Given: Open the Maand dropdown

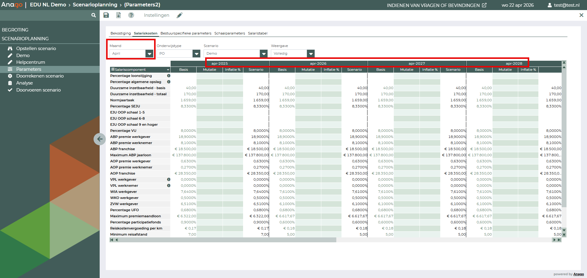Looking at the screenshot, I should pyautogui.click(x=149, y=54).
